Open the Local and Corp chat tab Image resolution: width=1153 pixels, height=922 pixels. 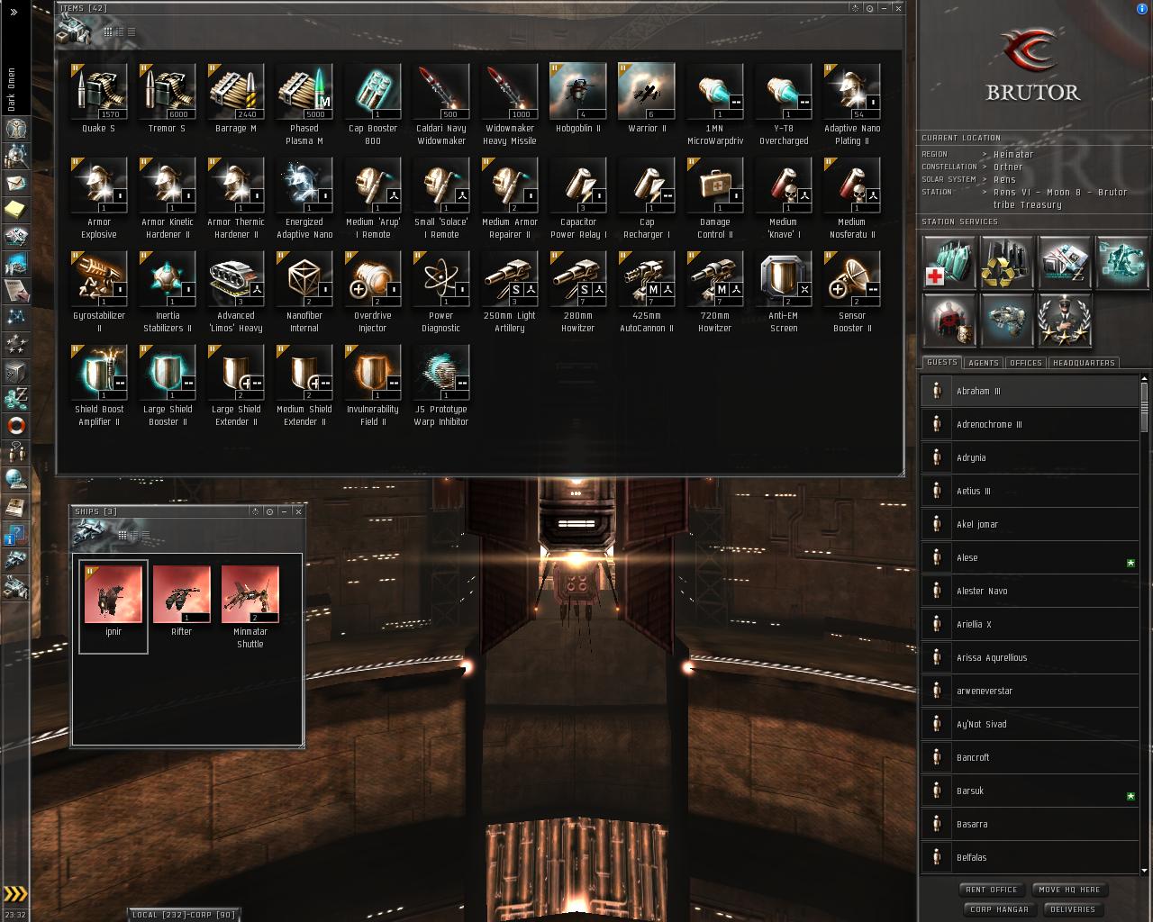click(x=183, y=915)
